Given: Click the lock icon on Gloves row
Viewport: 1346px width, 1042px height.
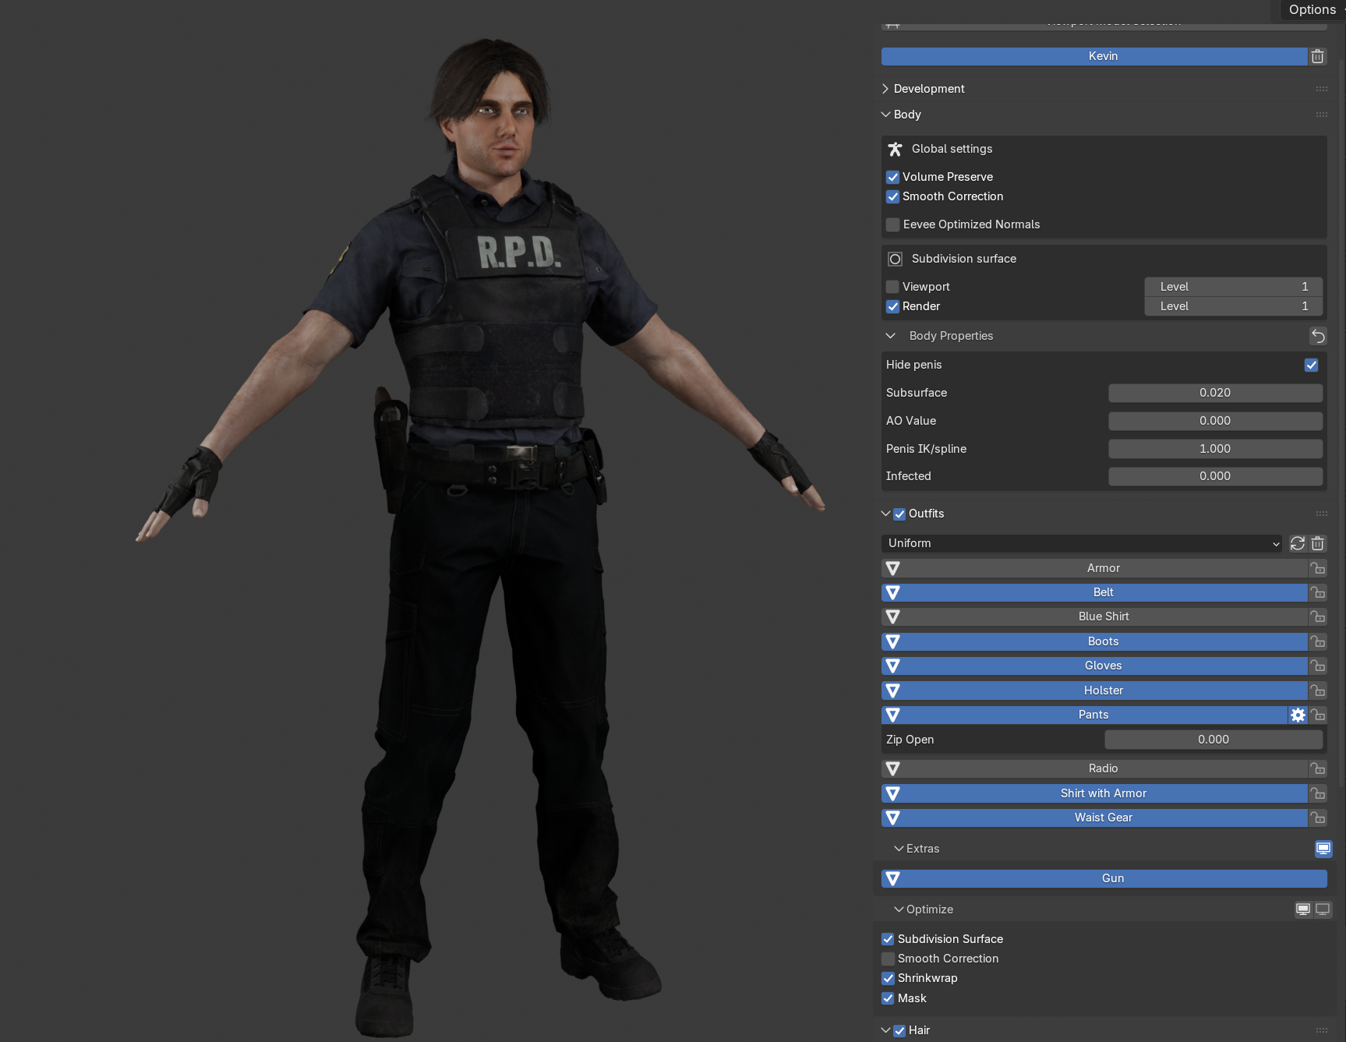Looking at the screenshot, I should [x=1317, y=666].
